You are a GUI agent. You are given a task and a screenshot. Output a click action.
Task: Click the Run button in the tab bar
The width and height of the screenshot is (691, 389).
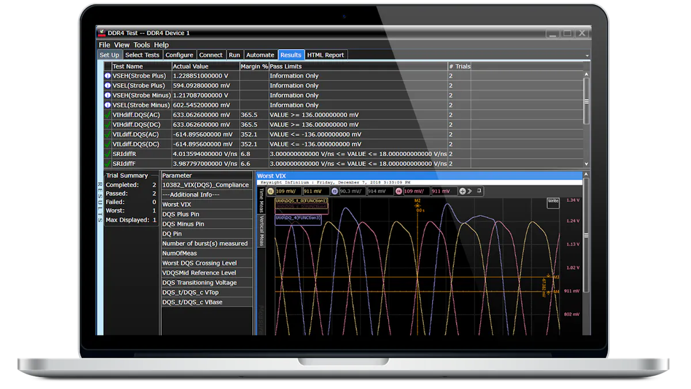coord(234,54)
